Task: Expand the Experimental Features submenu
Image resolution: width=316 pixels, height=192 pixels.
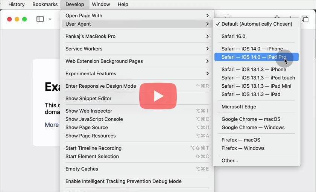Action: [137, 74]
